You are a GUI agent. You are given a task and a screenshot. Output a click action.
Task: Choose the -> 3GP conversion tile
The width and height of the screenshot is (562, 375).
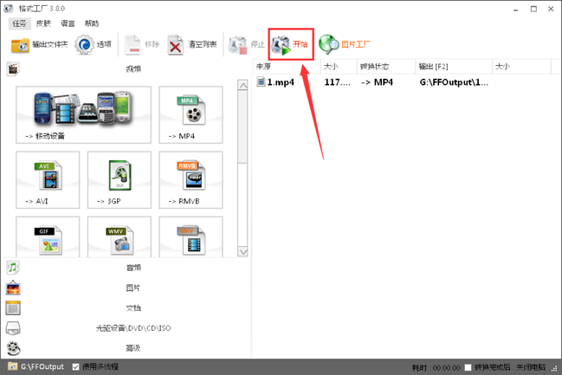tap(120, 180)
